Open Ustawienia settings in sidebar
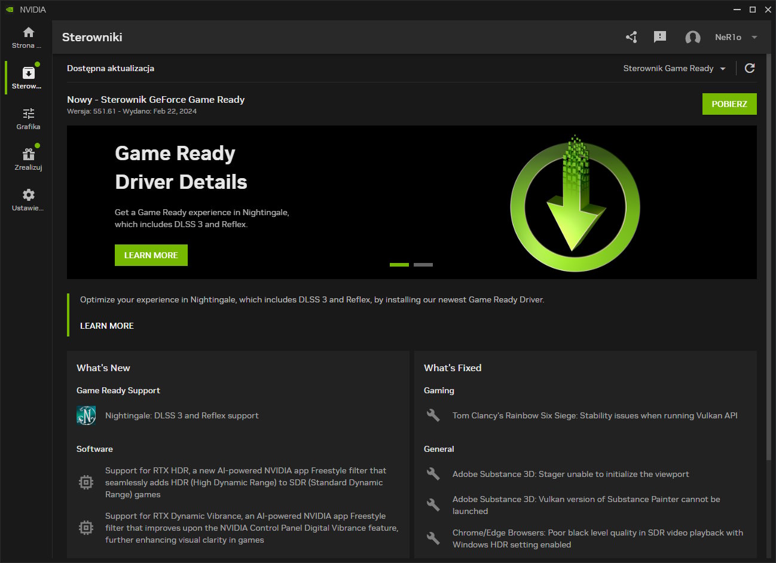The width and height of the screenshot is (776, 563). point(28,200)
